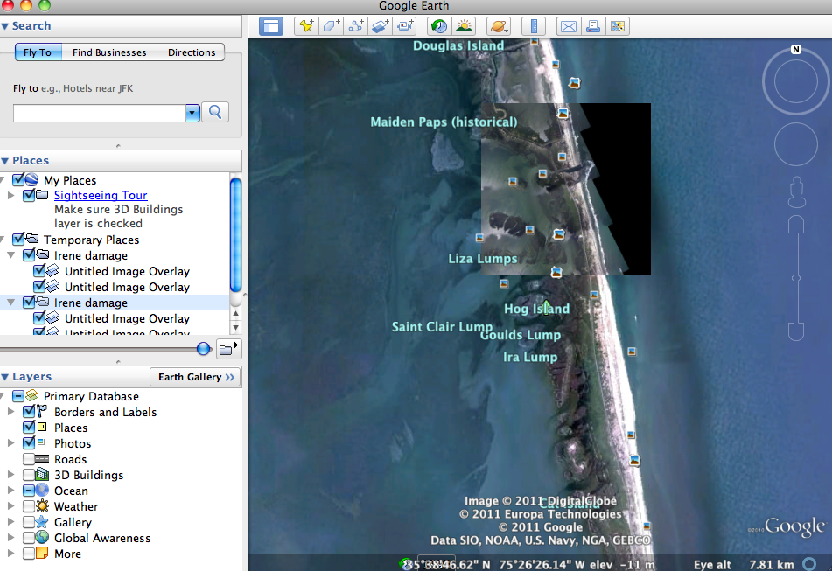Expand the Ocean layer tree
This screenshot has height=571, width=832.
pos(11,491)
